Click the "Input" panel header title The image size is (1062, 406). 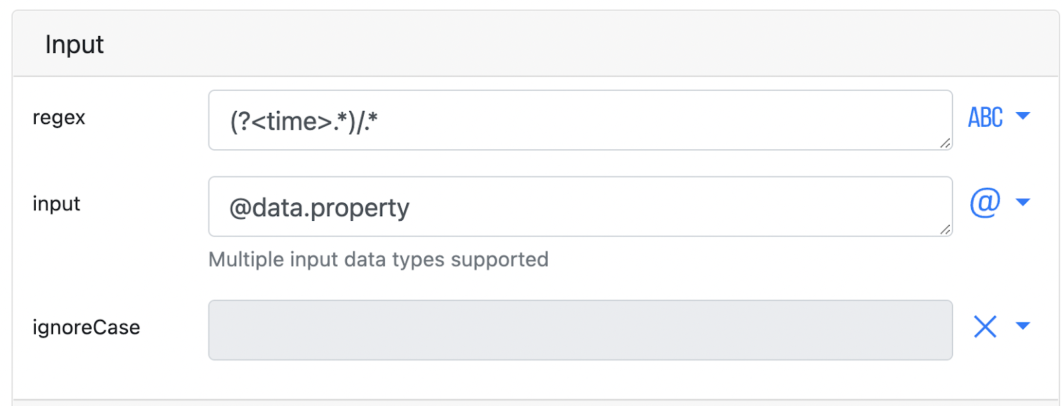click(x=74, y=44)
